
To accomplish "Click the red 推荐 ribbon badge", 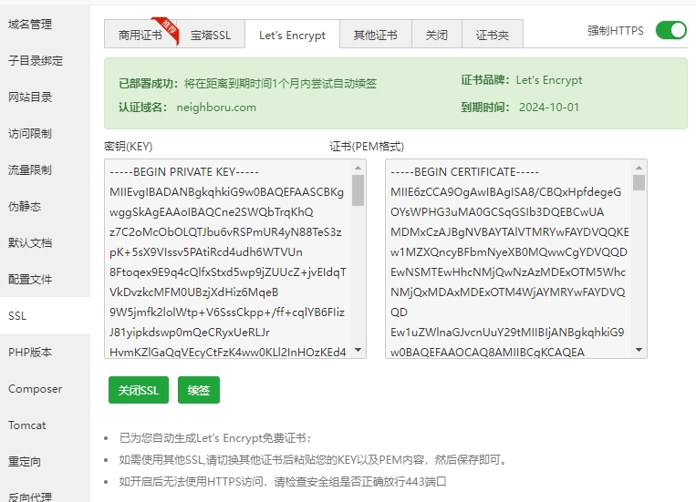I will (x=167, y=28).
